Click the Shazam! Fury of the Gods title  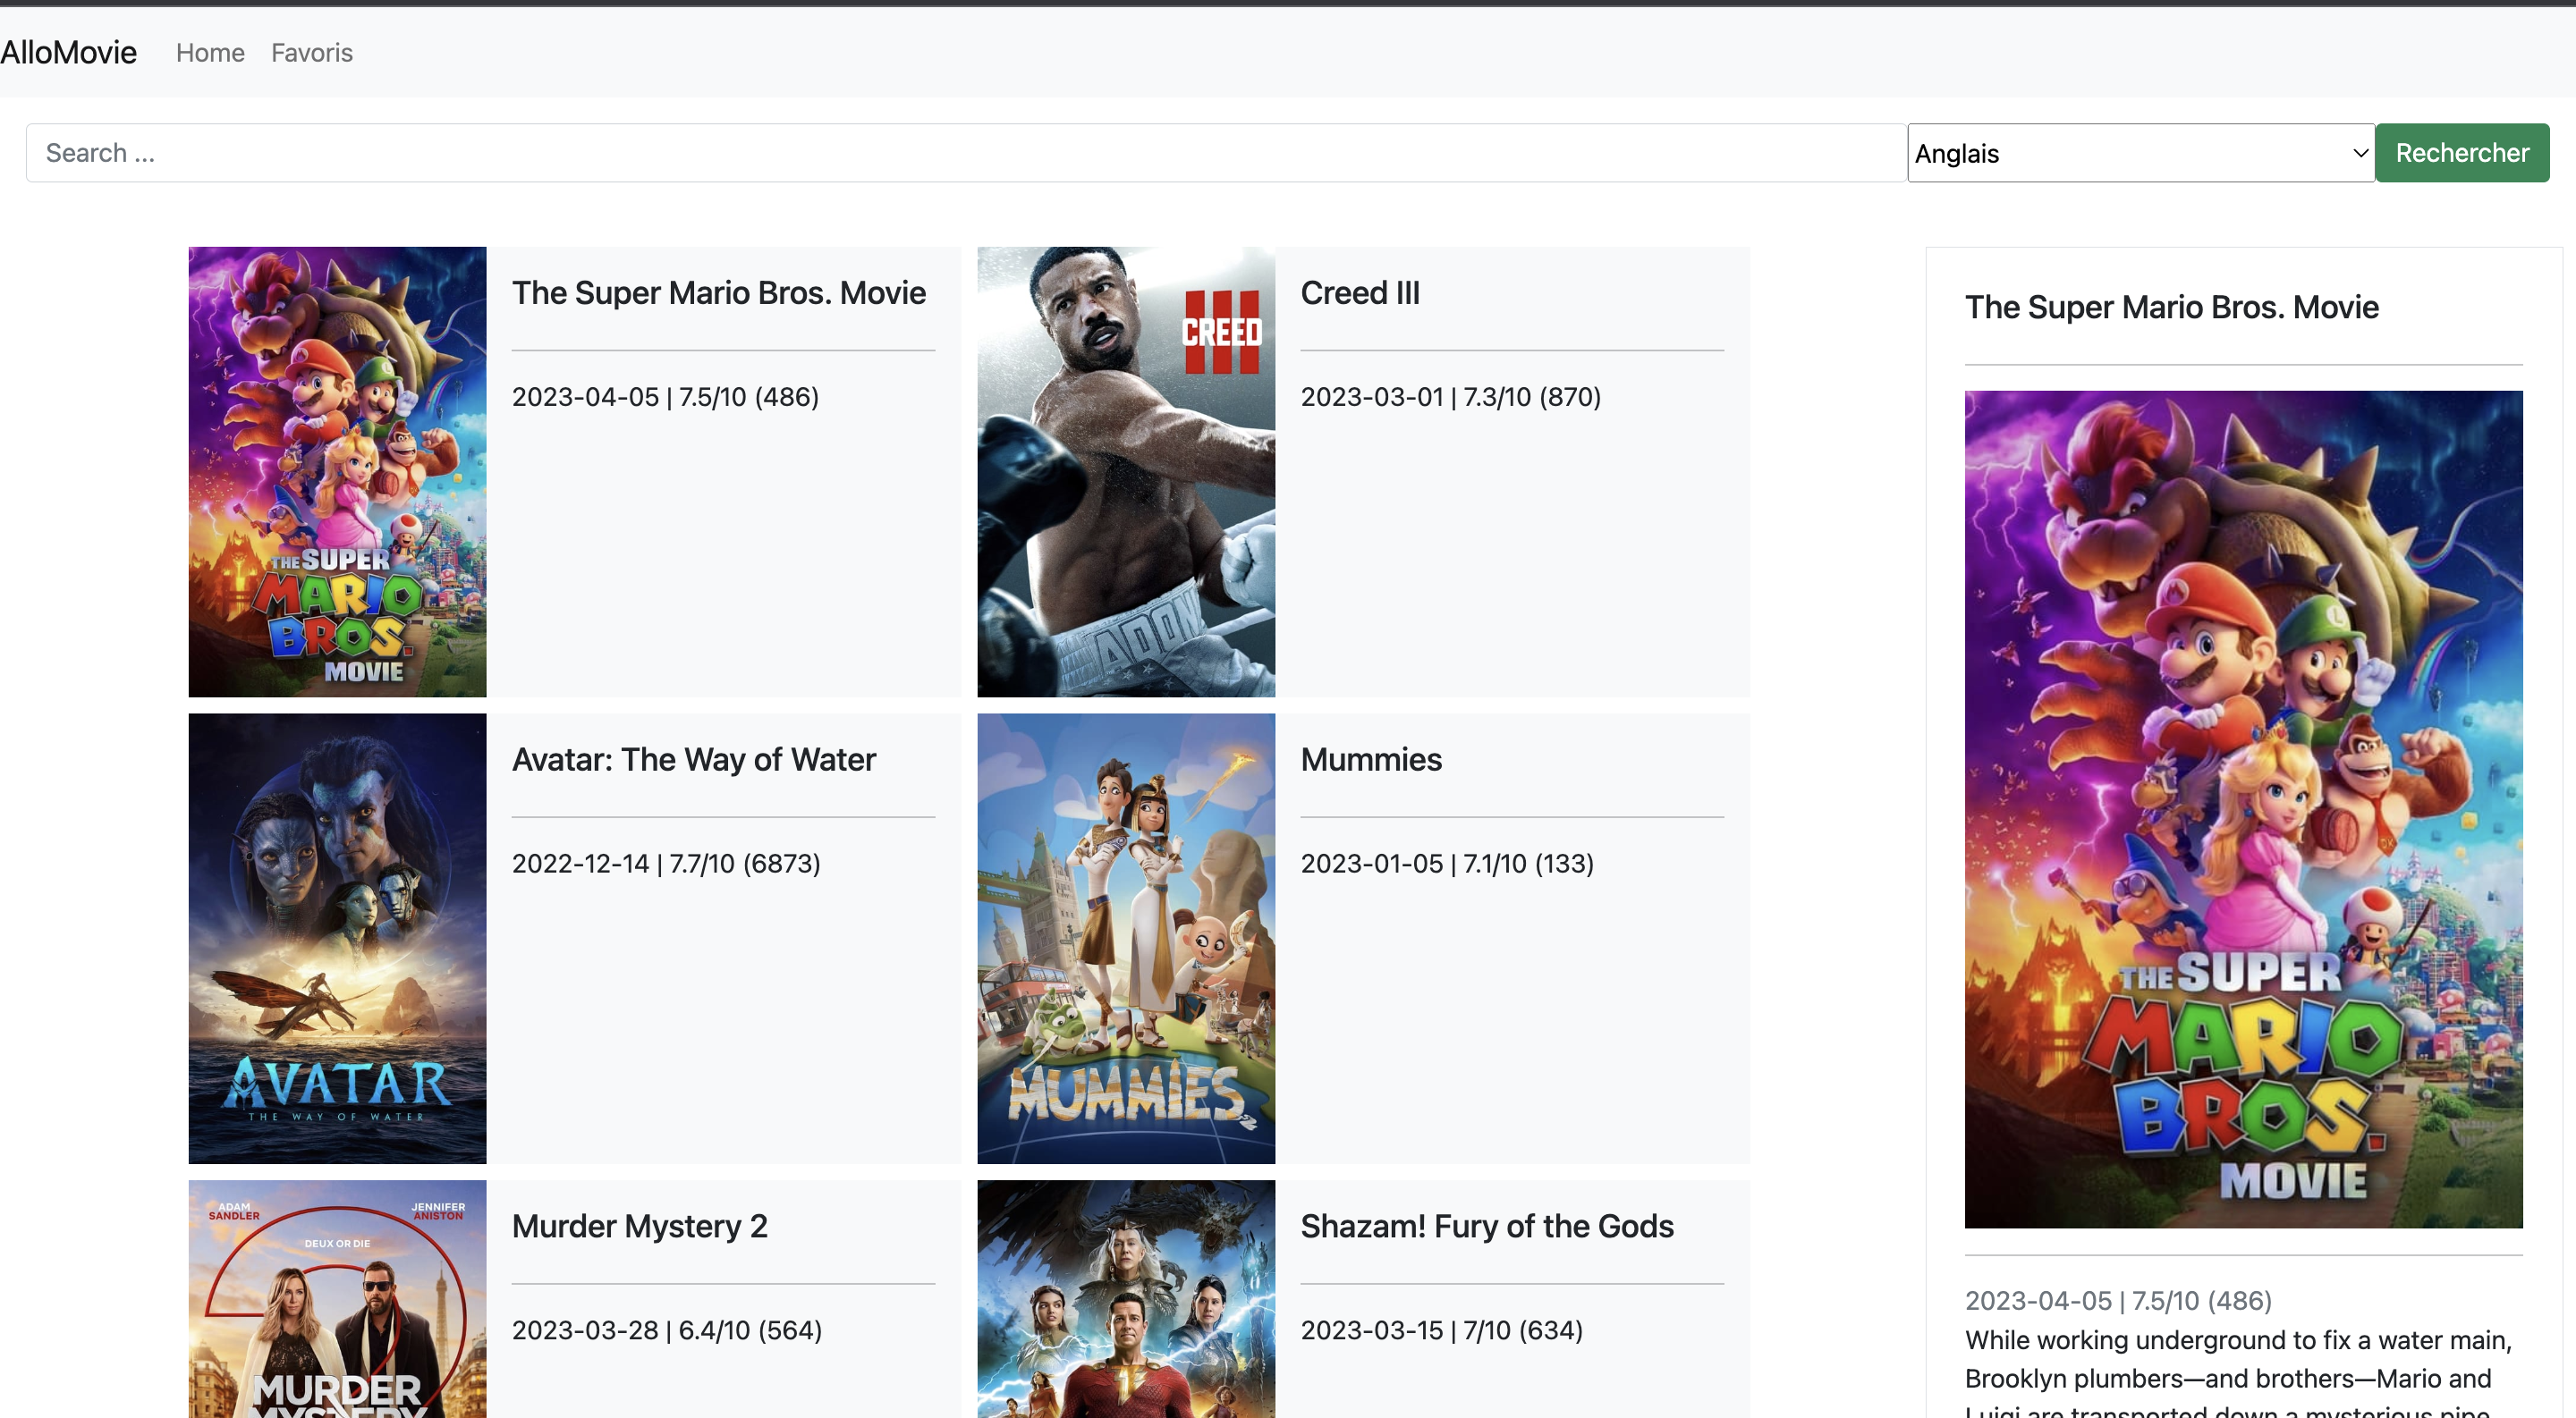coord(1487,1226)
